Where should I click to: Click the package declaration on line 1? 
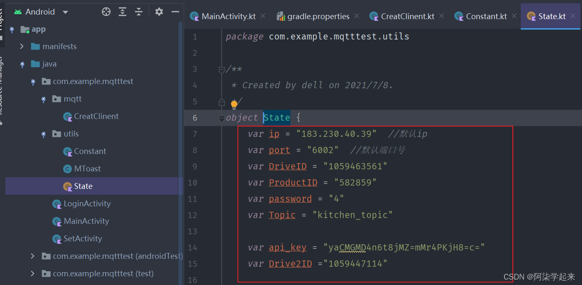coord(317,37)
